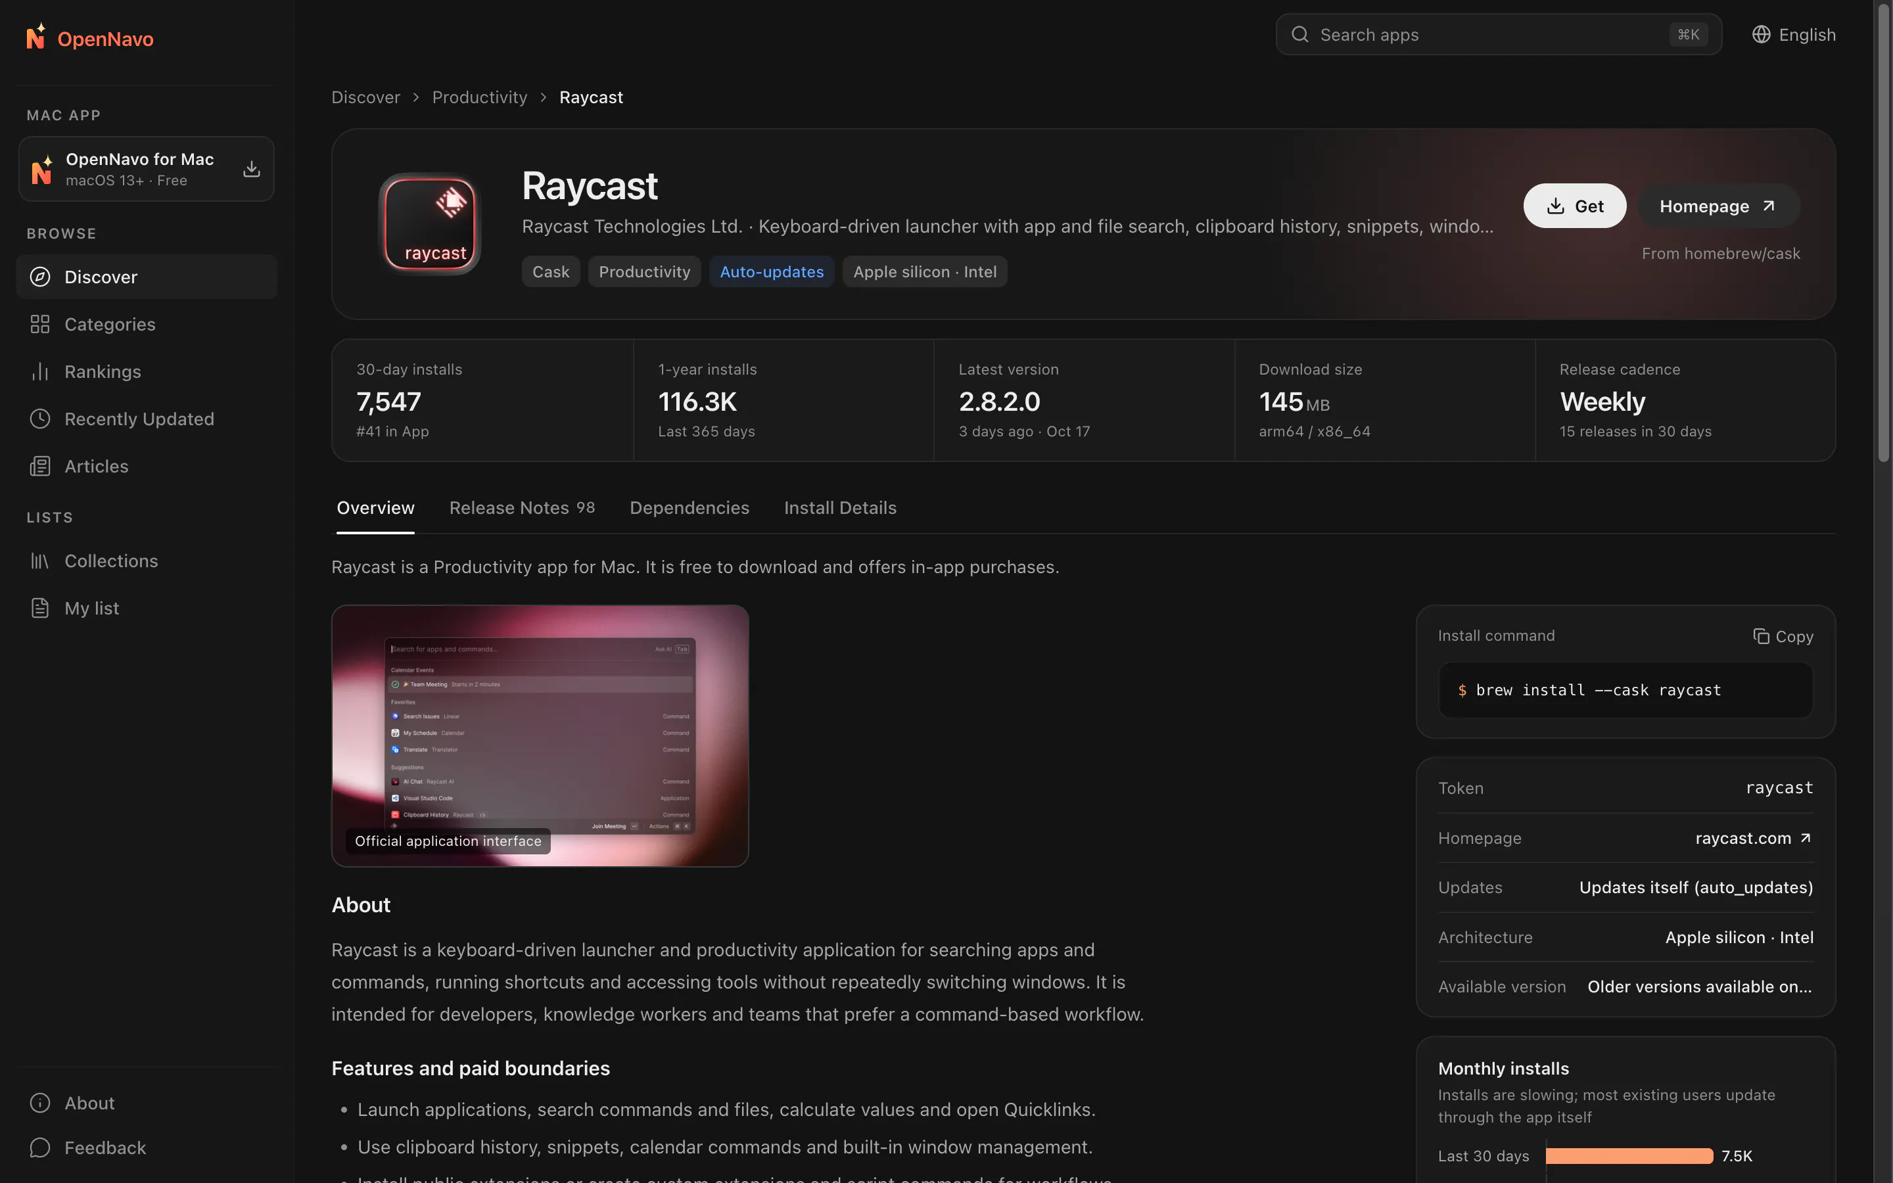Click the Cask tag

coord(551,271)
